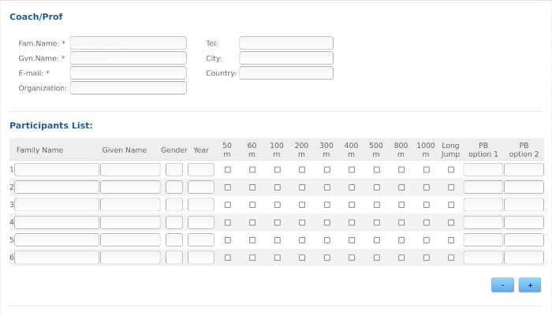Select Given Name field in row 3

pyautogui.click(x=130, y=205)
